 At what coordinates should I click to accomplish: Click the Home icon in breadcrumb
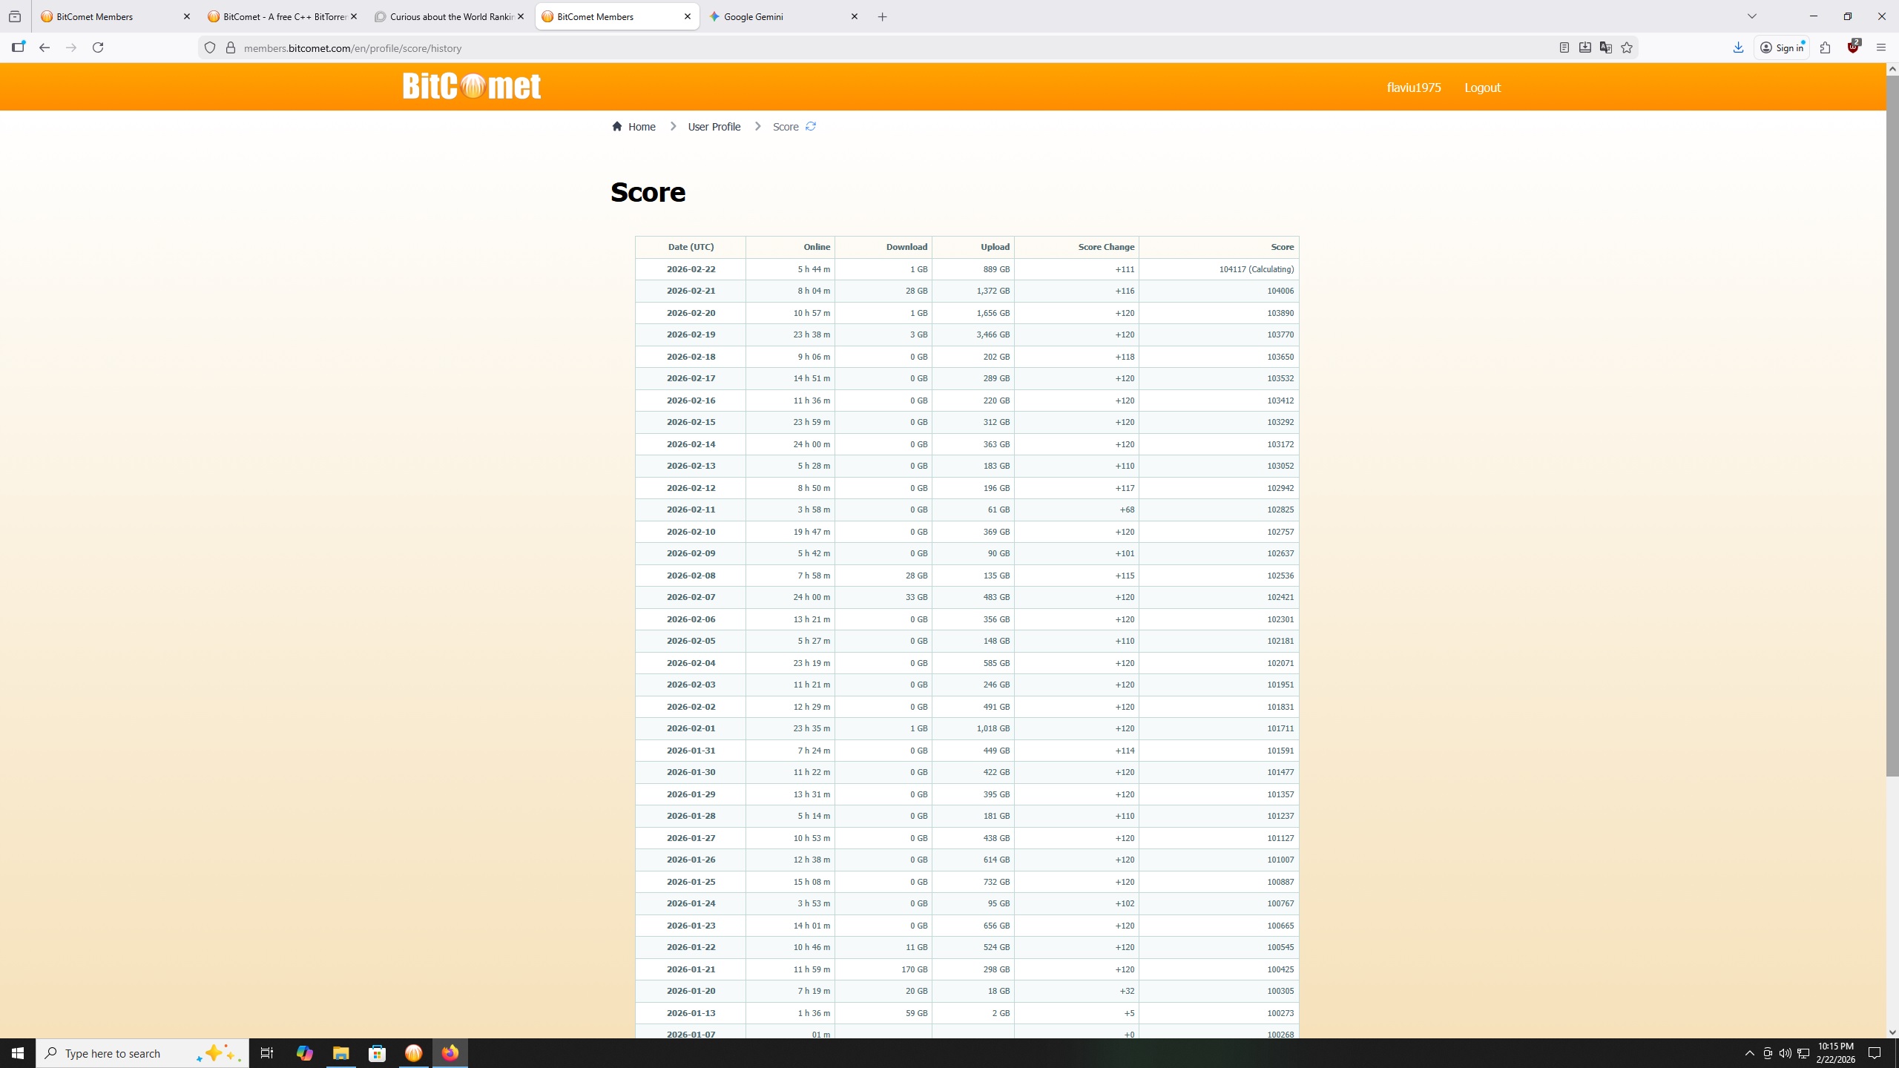coord(617,126)
